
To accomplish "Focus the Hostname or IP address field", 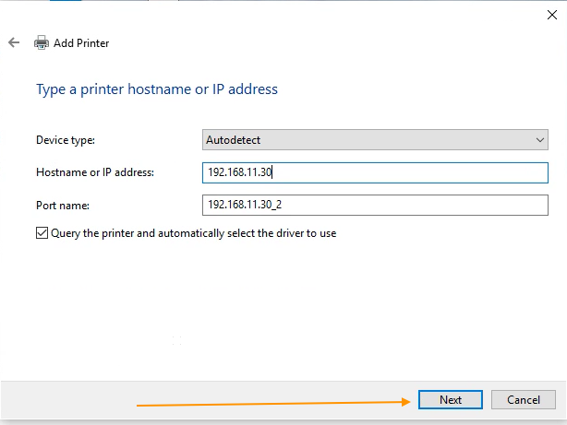I will (x=375, y=172).
